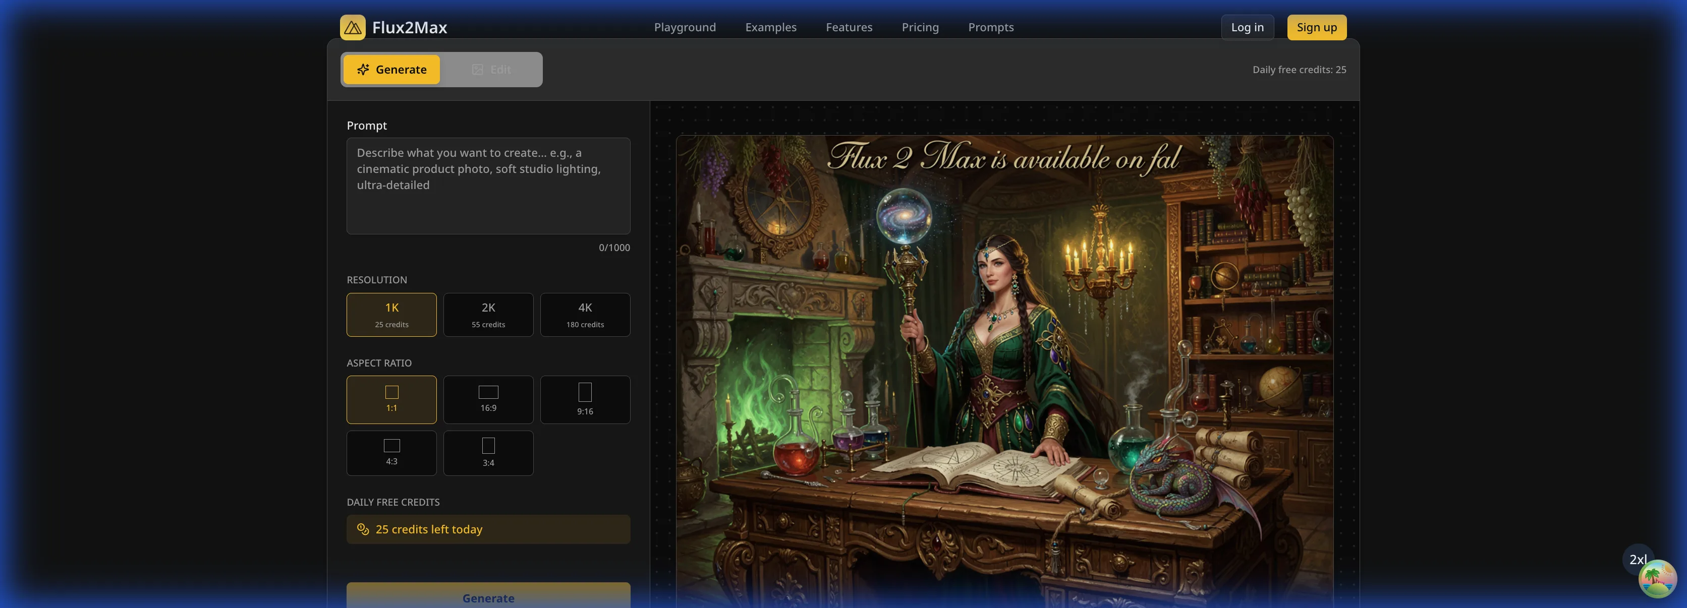The image size is (1687, 608).
Task: Open the Pricing nav item
Action: pyautogui.click(x=920, y=28)
